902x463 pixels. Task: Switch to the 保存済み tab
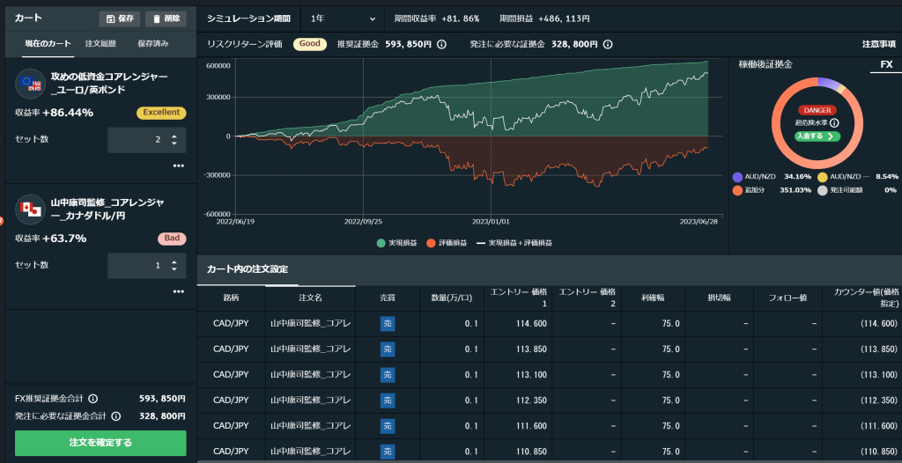(152, 43)
